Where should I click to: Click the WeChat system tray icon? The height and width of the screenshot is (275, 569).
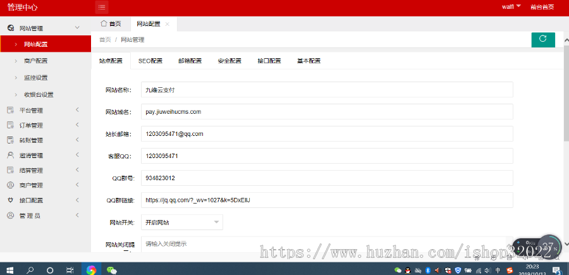(x=398, y=271)
